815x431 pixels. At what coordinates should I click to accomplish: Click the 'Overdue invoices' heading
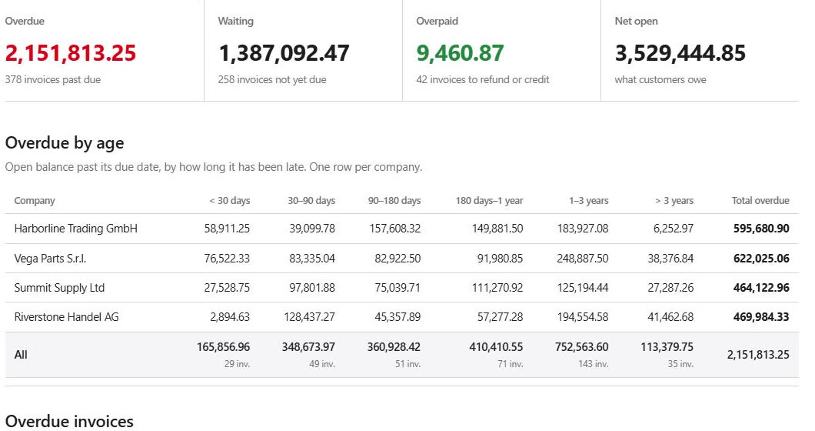coord(69,422)
